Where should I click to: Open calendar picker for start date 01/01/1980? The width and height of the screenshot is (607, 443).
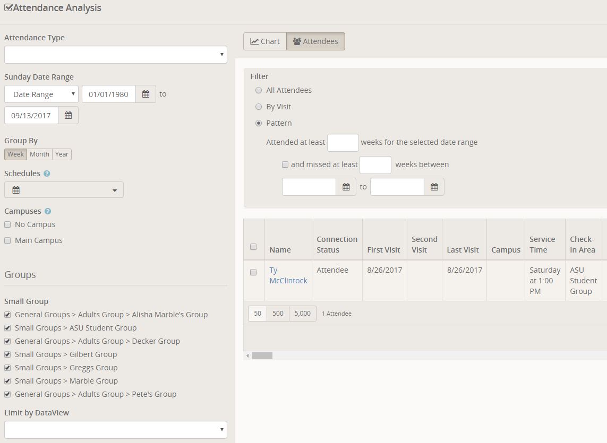(x=146, y=94)
